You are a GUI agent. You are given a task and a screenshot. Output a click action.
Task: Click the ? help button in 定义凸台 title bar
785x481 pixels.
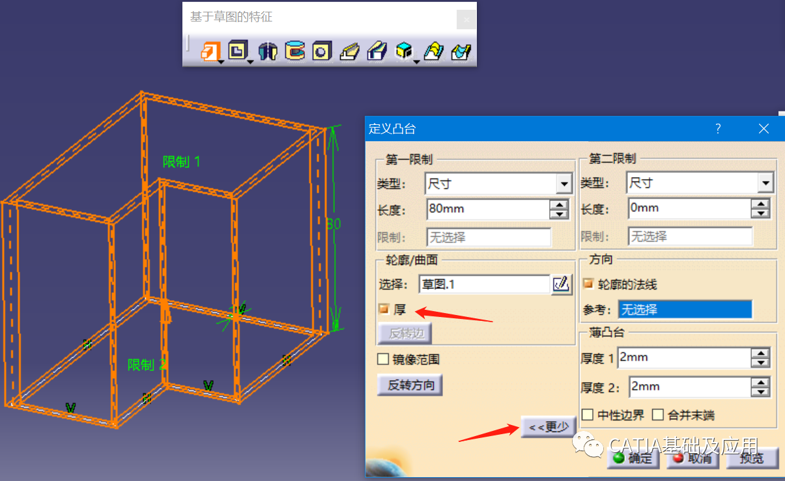click(718, 129)
